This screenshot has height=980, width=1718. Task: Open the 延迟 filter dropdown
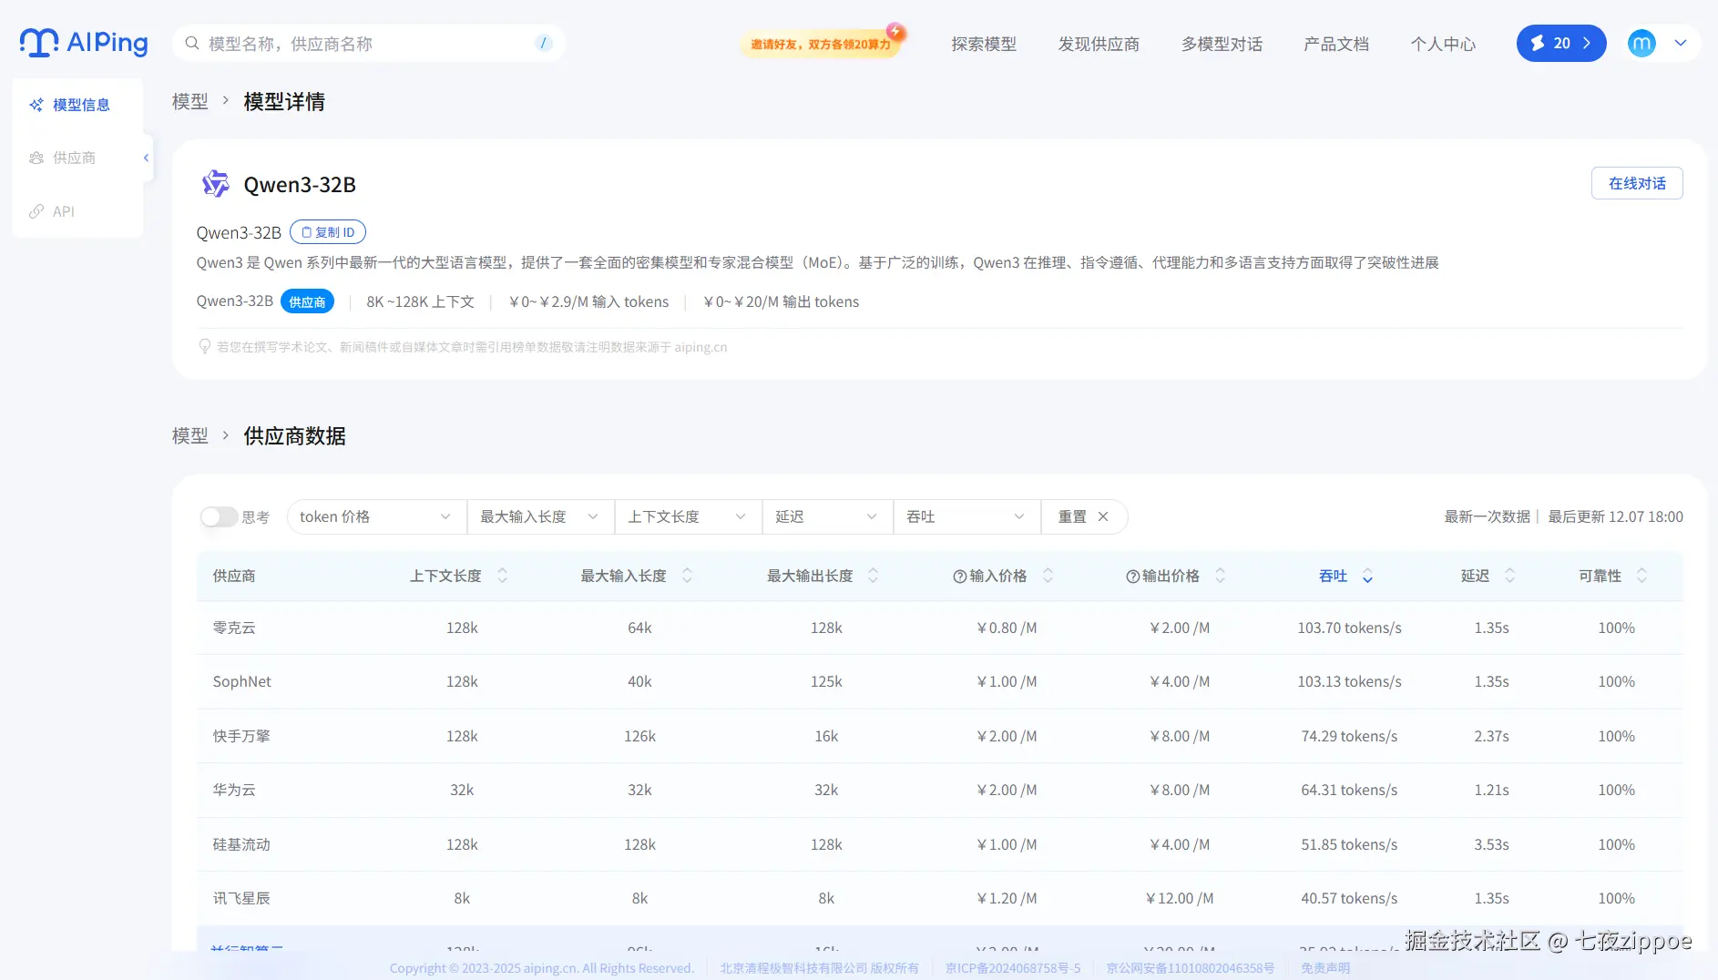(827, 516)
